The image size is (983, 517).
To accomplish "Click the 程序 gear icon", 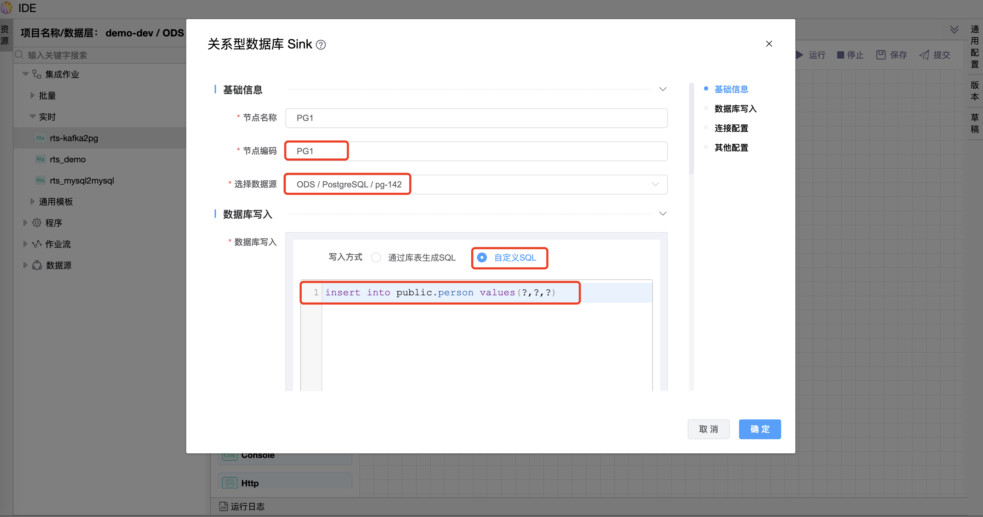I will click(x=36, y=223).
